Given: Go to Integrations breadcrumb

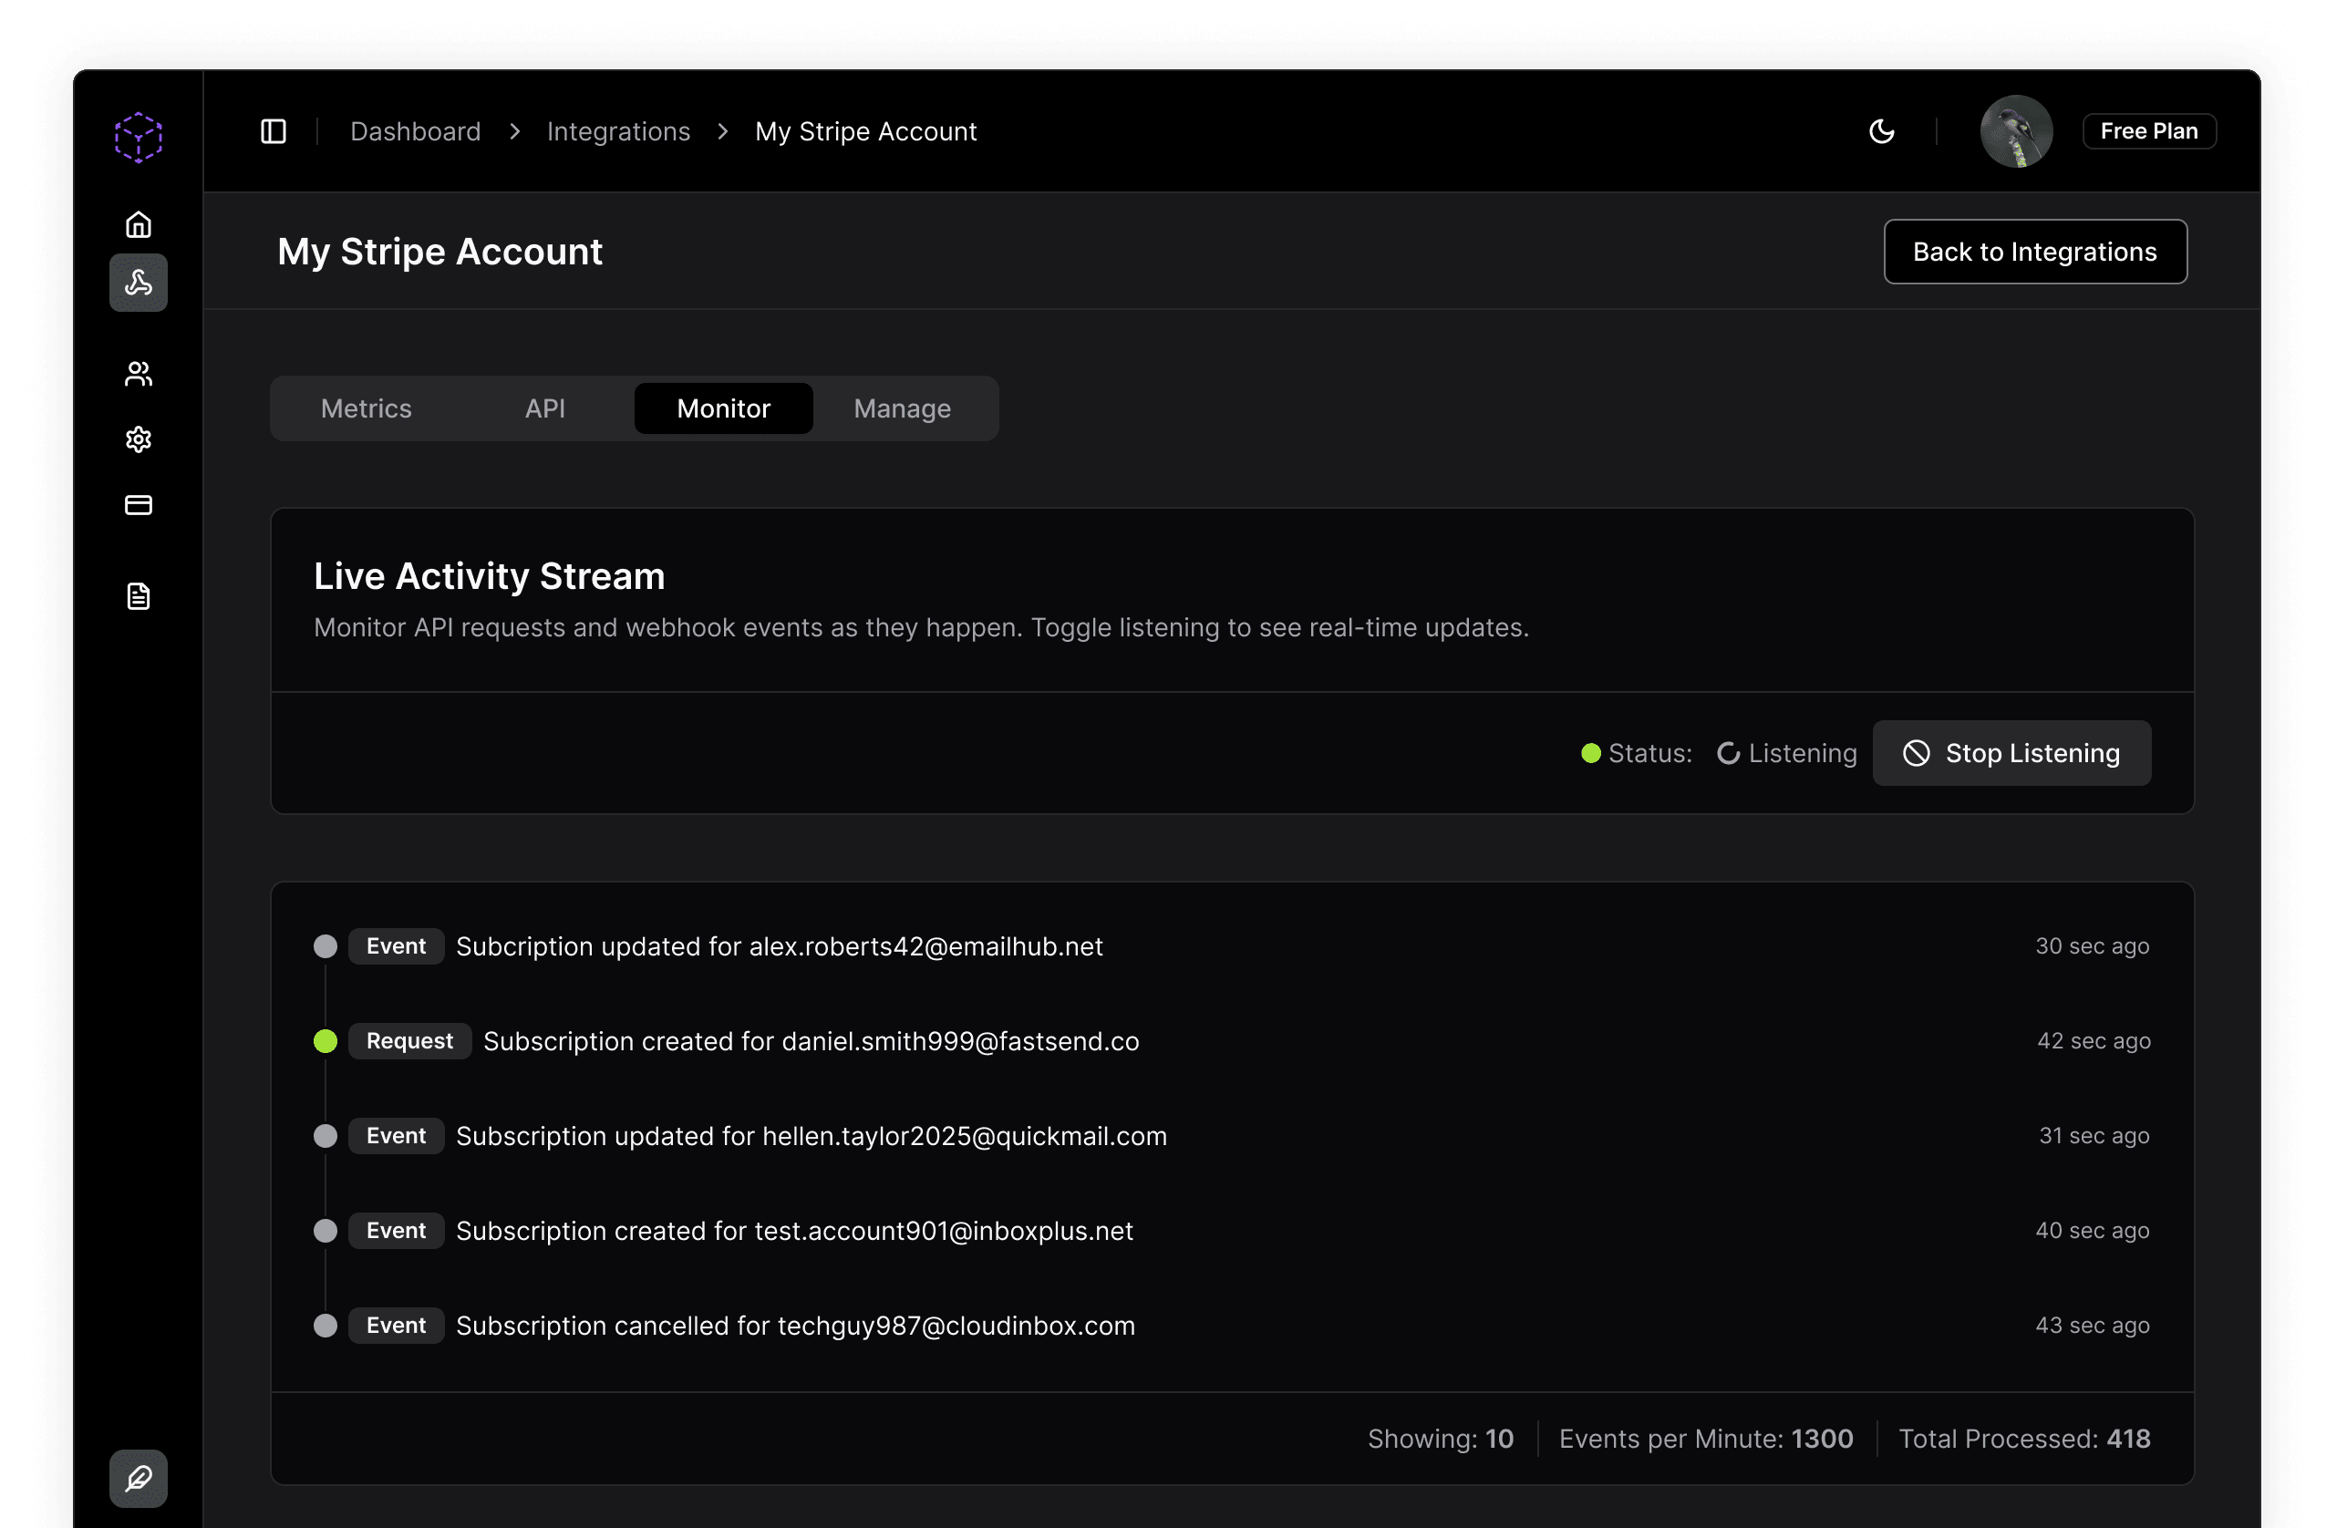Looking at the screenshot, I should [618, 131].
